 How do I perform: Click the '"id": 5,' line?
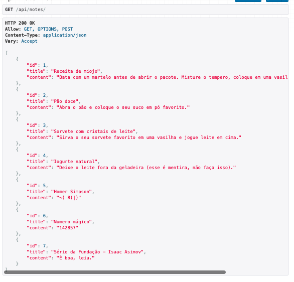[x=37, y=186]
